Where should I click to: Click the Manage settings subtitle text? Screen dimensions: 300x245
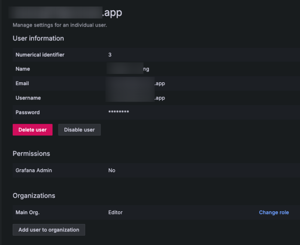(60, 25)
